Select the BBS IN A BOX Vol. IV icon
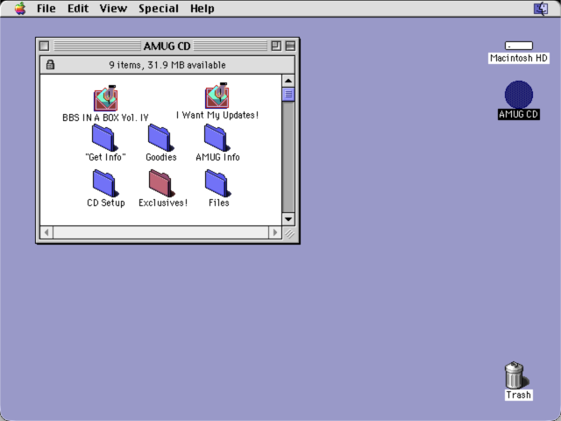Screen dimensions: 561x421 point(105,98)
